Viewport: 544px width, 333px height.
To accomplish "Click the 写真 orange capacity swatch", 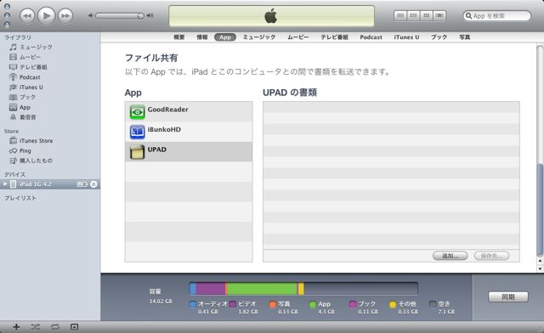I will 273,304.
